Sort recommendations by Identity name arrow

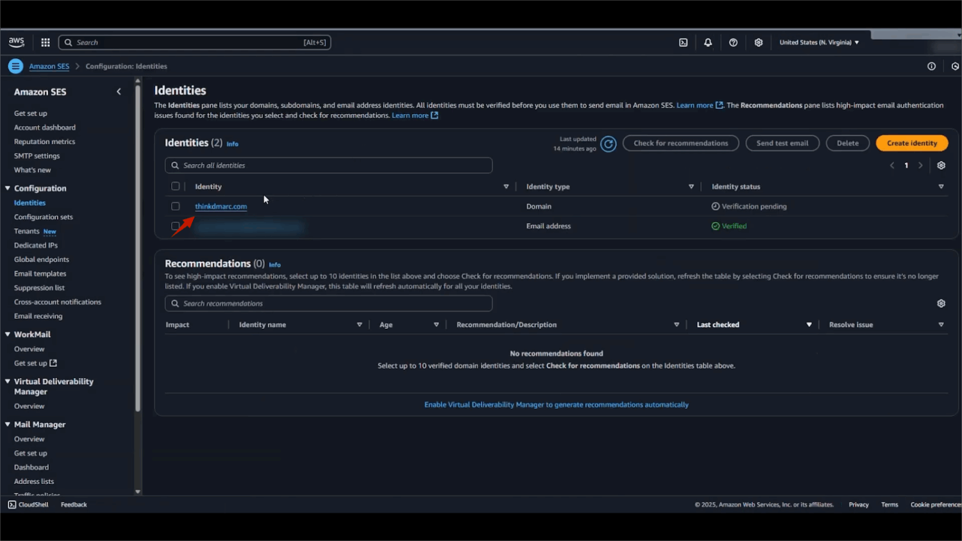(x=359, y=325)
